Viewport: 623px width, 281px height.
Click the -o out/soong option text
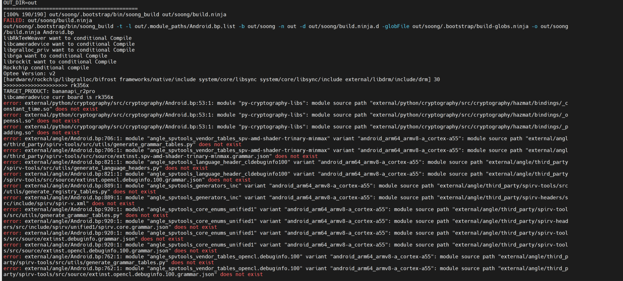(550, 26)
